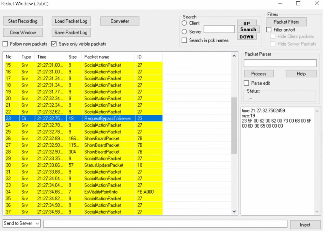The width and height of the screenshot is (323, 231).
Task: Search UP through packets
Action: [247, 23]
